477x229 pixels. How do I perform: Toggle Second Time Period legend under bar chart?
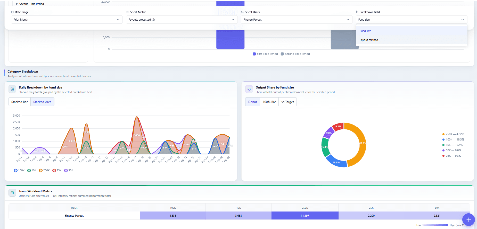(295, 54)
